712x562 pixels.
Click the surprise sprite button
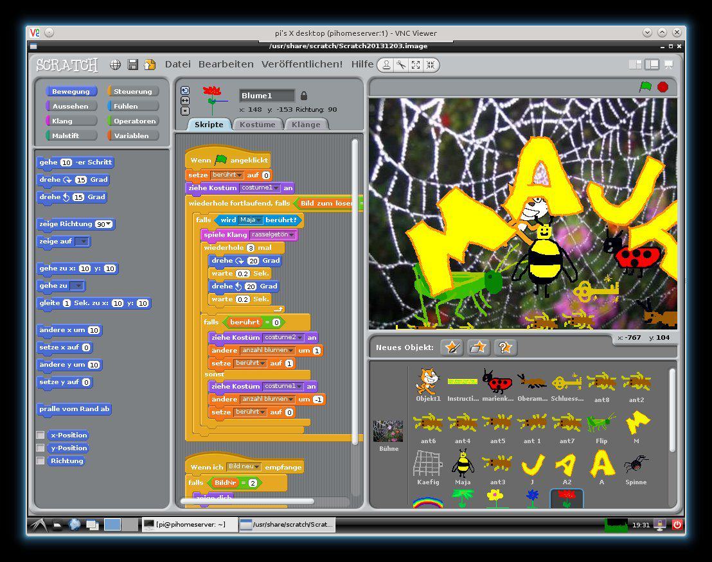pyautogui.click(x=505, y=347)
